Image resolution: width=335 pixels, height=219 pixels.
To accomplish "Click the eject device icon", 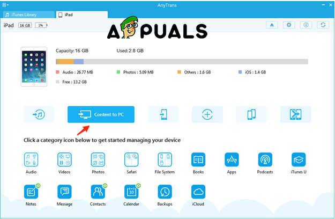I will [272, 25].
